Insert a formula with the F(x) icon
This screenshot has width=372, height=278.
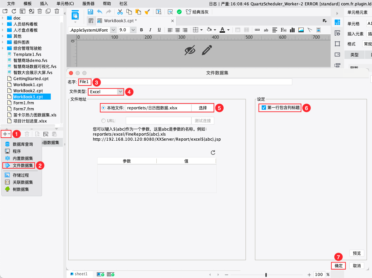point(284,30)
